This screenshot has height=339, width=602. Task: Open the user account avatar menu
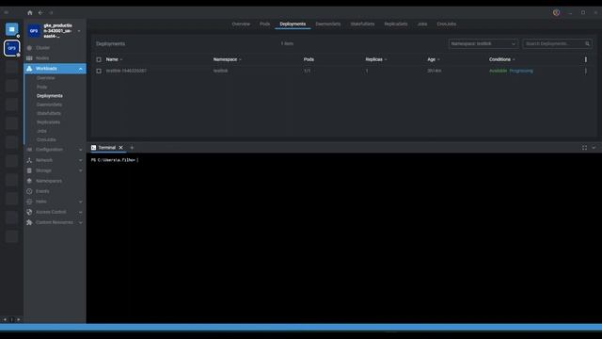[x=556, y=12]
